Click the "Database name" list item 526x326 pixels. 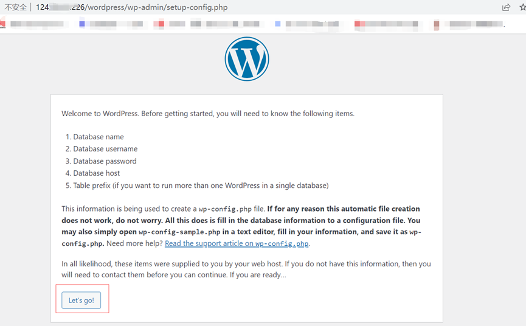click(x=98, y=137)
